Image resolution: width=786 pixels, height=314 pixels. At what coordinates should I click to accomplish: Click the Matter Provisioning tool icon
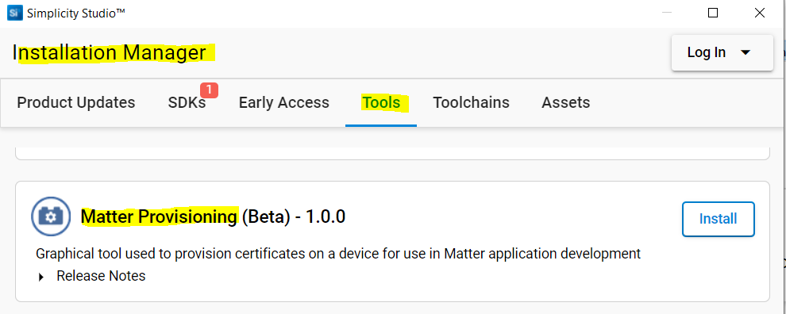click(x=51, y=216)
